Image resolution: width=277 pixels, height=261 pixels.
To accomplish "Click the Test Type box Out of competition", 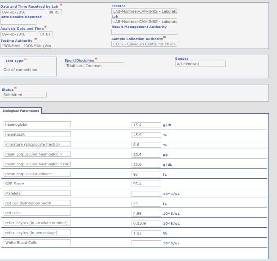I will tap(29, 66).
